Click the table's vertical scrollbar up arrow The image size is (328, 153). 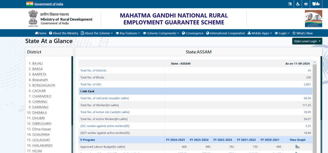point(315,62)
